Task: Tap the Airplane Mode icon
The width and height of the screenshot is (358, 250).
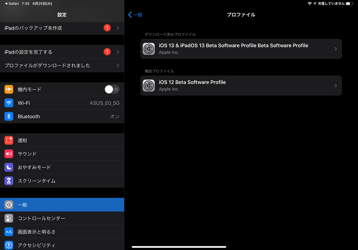Action: (x=9, y=90)
